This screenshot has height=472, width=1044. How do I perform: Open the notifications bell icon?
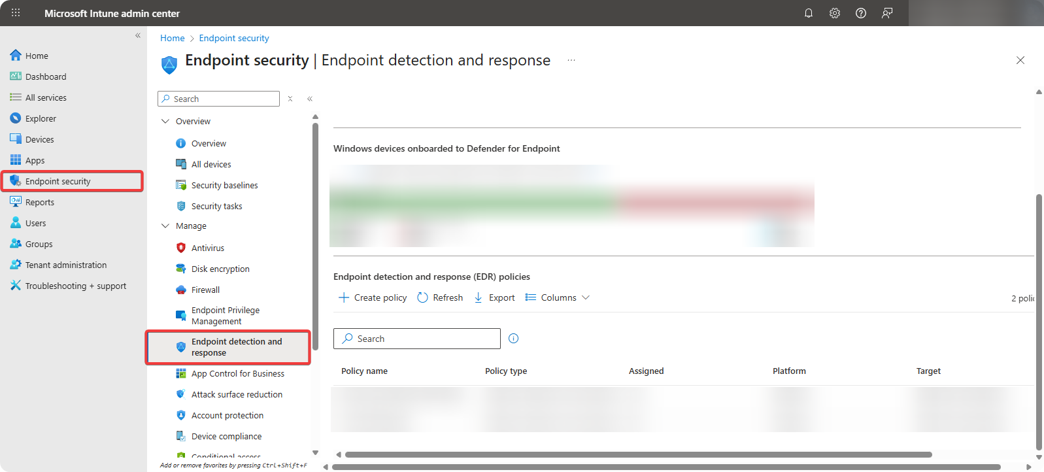click(x=809, y=13)
